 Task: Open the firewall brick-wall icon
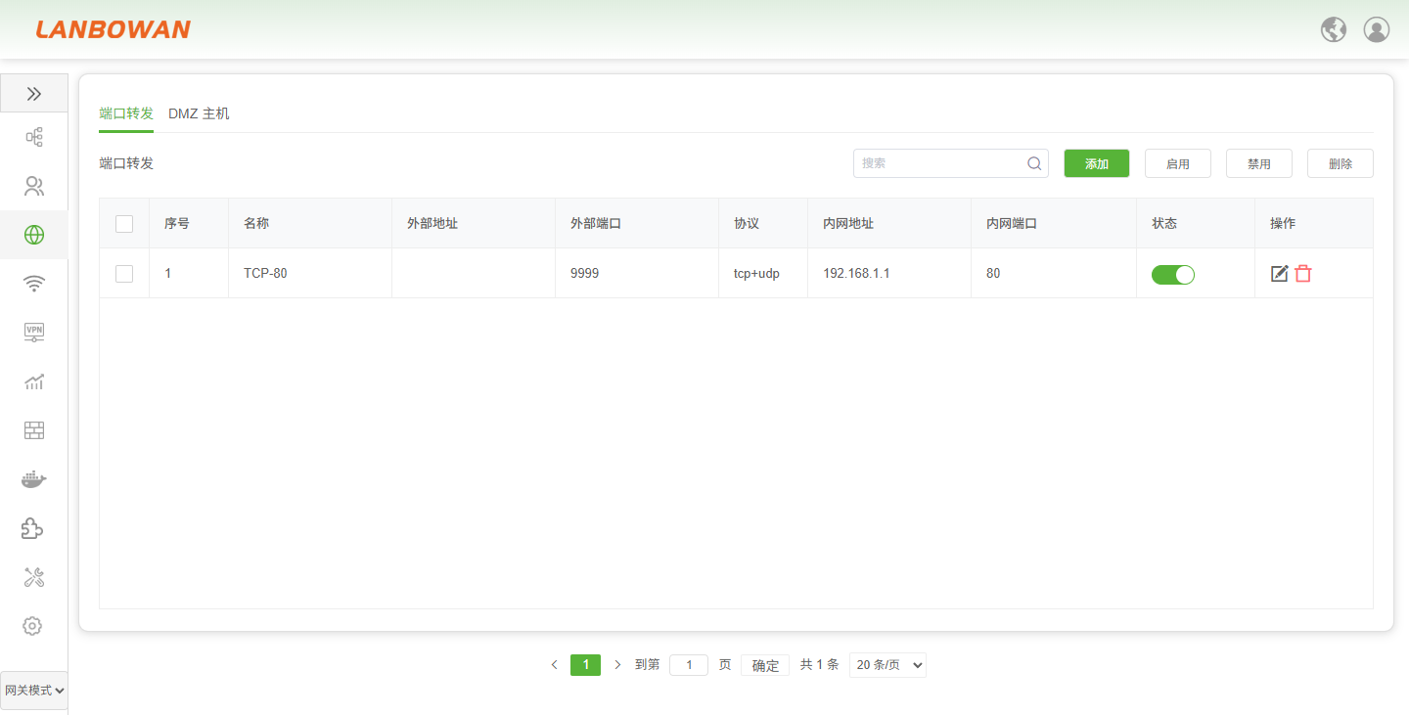tap(34, 430)
